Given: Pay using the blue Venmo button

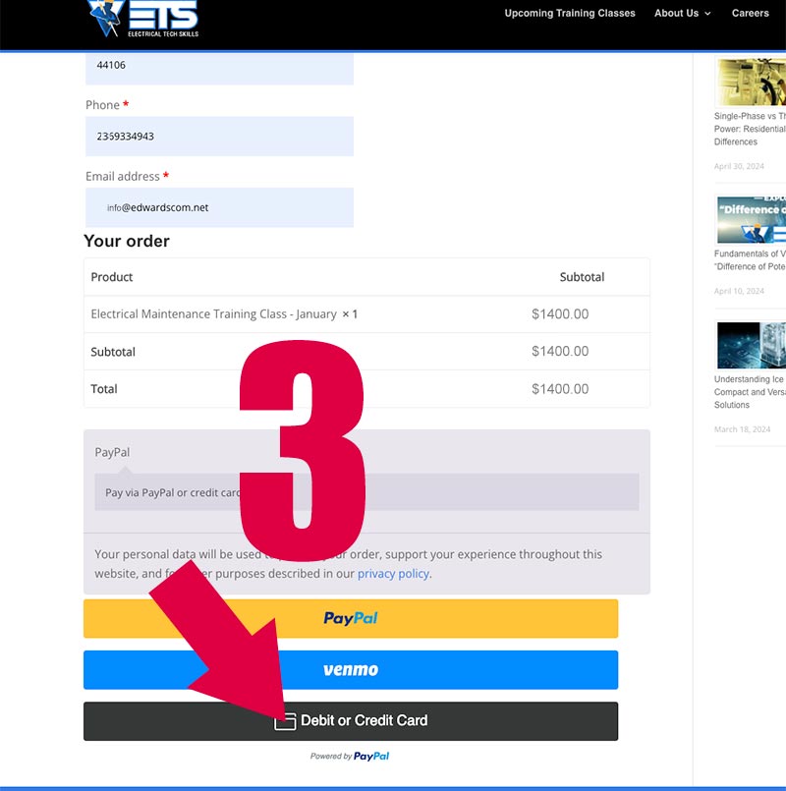Looking at the screenshot, I should pos(351,670).
